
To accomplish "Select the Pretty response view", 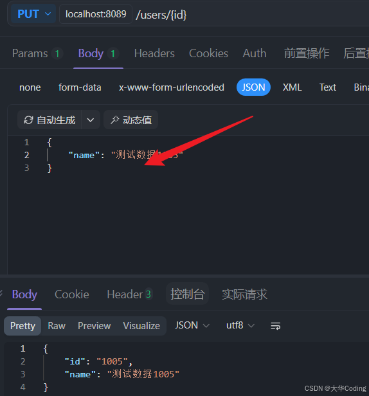I will click(22, 326).
